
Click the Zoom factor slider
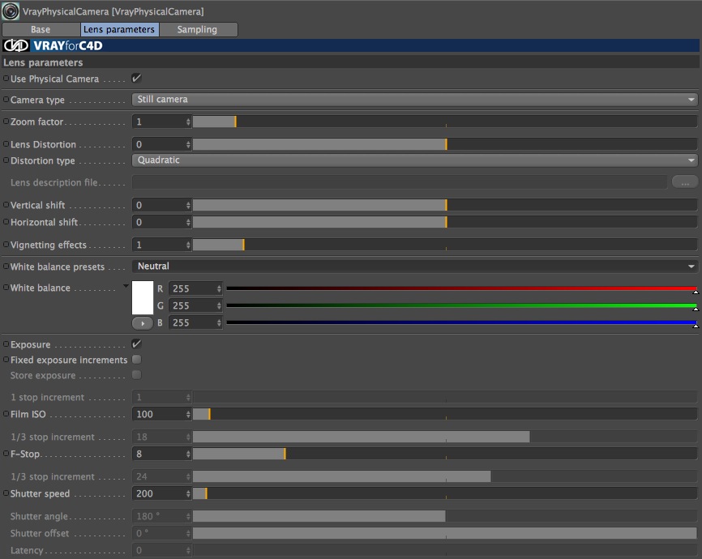point(444,122)
